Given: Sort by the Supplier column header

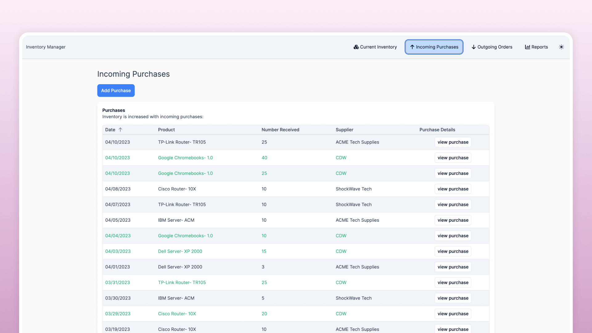Looking at the screenshot, I should click(x=344, y=129).
